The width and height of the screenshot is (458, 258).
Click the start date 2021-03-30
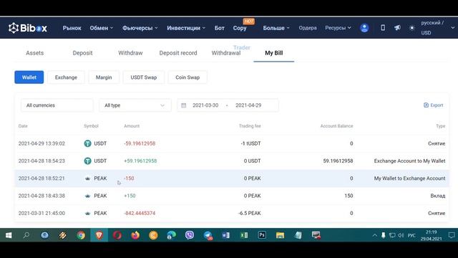pyautogui.click(x=205, y=105)
